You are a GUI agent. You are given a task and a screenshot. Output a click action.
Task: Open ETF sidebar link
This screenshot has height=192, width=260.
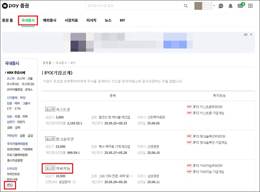pyautogui.click(x=9, y=109)
